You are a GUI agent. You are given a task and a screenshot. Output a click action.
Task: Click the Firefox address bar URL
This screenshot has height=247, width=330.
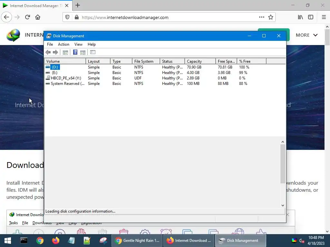(x=125, y=17)
